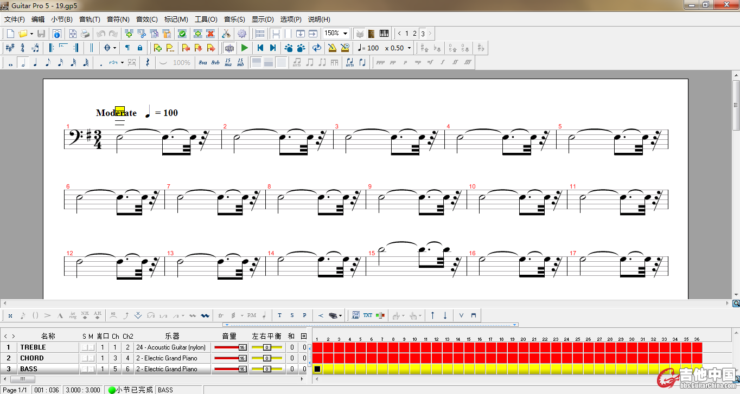The image size is (740, 394).
Task: Select the quarter rest icon
Action: coord(148,62)
